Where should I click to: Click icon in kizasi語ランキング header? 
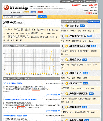tap(62, 22)
